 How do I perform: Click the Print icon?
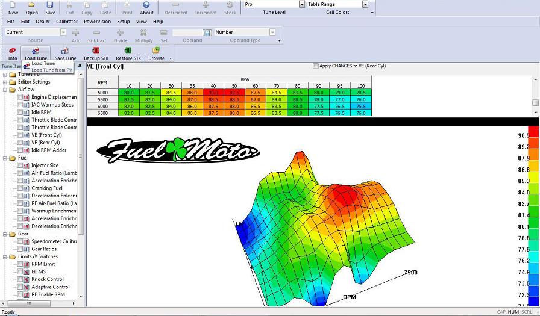pyautogui.click(x=127, y=5)
